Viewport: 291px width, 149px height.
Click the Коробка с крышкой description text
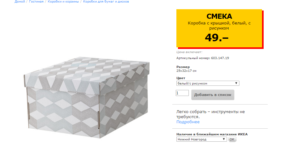click(219, 26)
